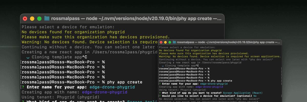Minimize the small terminal using yellow button
Screen dimensions: 307x102
coord(165,42)
